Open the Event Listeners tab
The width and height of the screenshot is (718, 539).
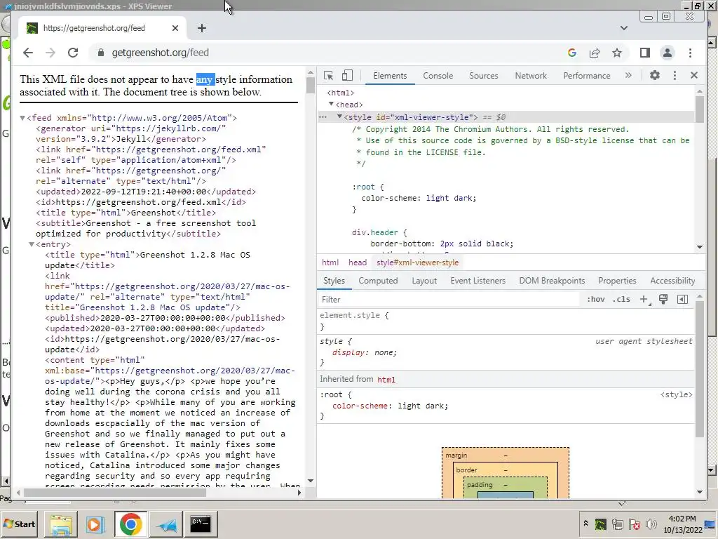tap(477, 281)
